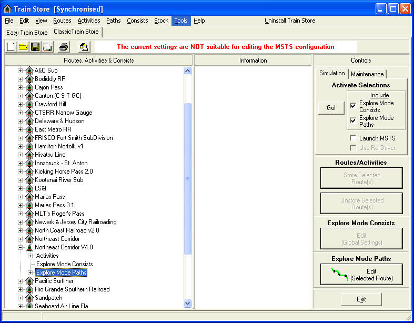Click the Pacific Surfliner route icon
The width and height of the screenshot is (414, 323).
point(29,281)
